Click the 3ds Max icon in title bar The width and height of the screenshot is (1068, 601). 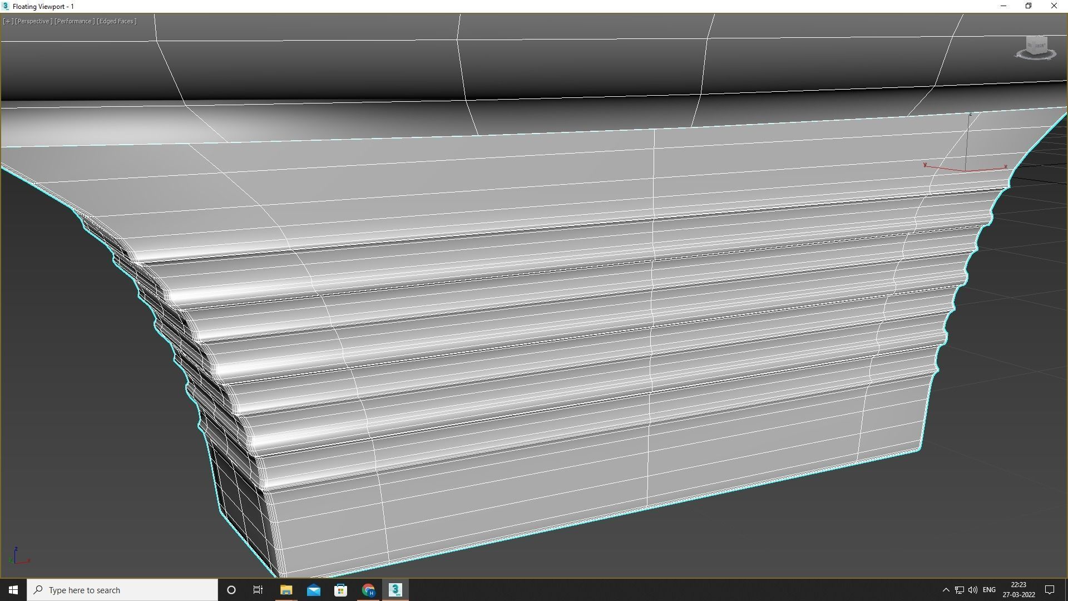pyautogui.click(x=6, y=6)
